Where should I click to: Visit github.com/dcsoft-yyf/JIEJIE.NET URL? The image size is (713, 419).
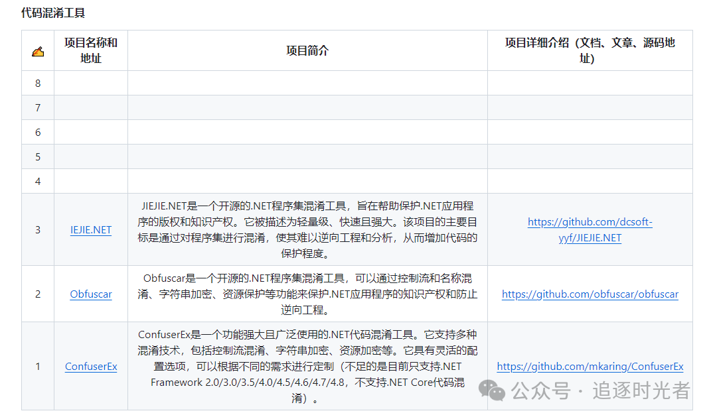590,229
